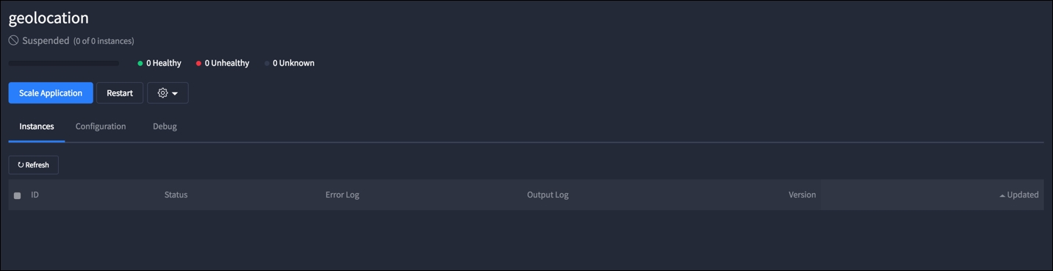Screen dimensions: 1053x271
Task: Select the Instances tab
Action: 37,126
